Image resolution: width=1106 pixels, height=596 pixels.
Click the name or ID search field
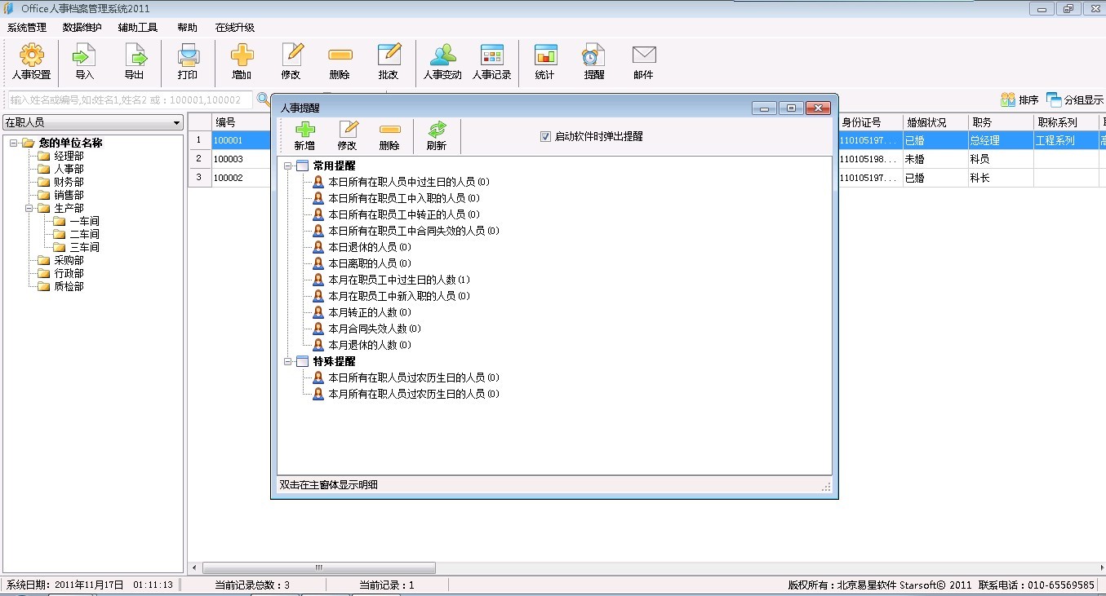[x=131, y=100]
